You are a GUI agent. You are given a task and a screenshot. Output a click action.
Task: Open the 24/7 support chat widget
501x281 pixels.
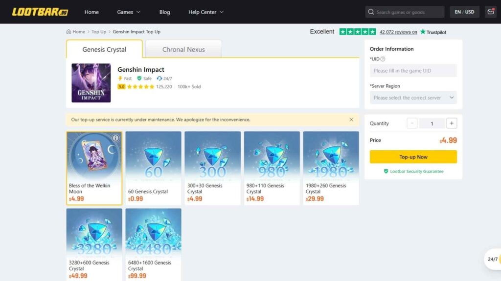(493, 259)
